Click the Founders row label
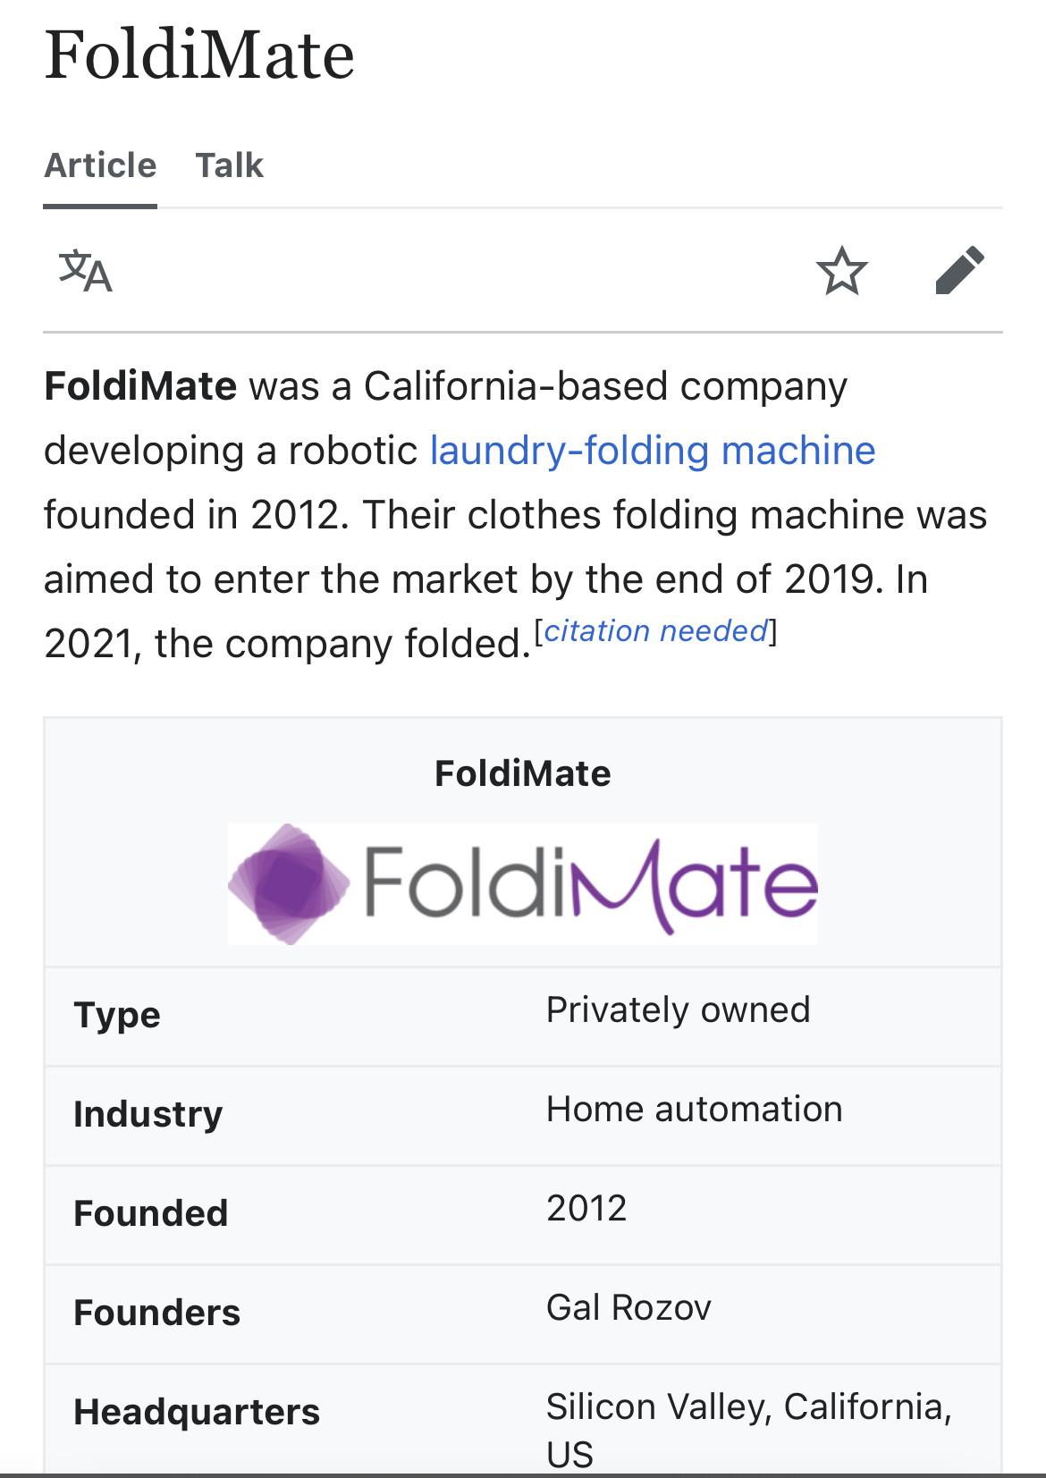 [x=157, y=1313]
